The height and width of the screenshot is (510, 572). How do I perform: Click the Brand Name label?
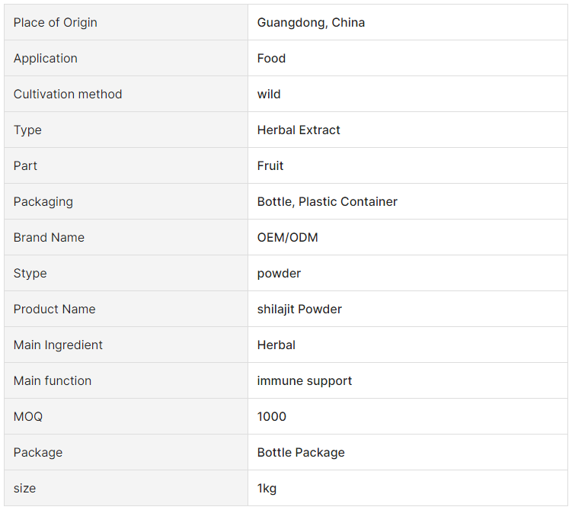49,237
